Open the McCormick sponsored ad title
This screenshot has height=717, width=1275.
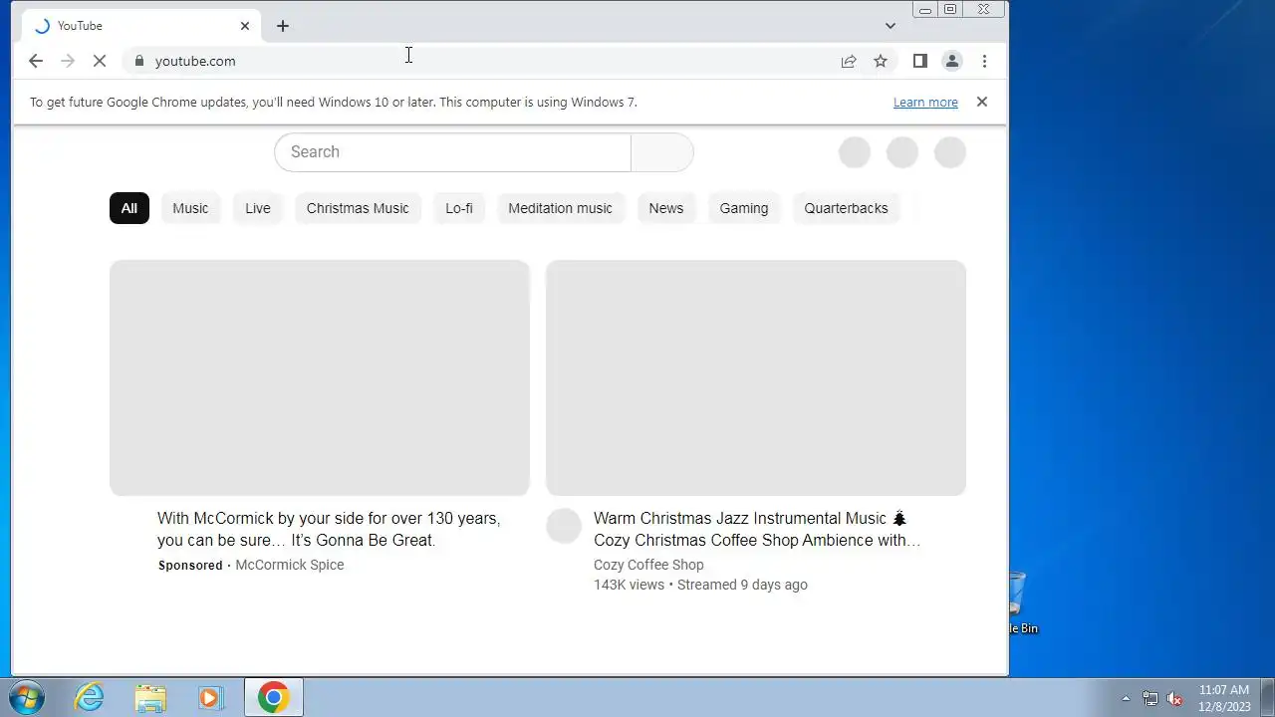[x=329, y=529]
